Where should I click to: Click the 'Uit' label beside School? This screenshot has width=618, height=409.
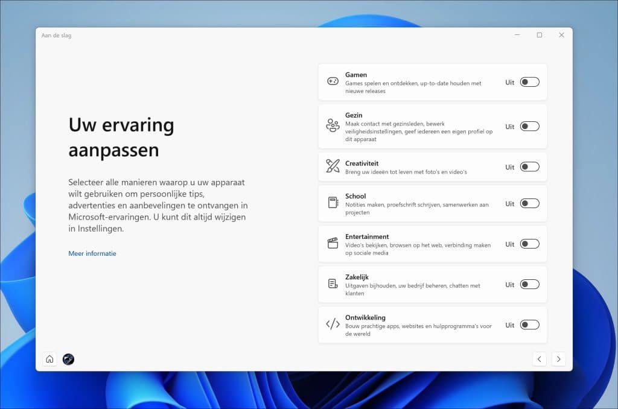tap(509, 204)
